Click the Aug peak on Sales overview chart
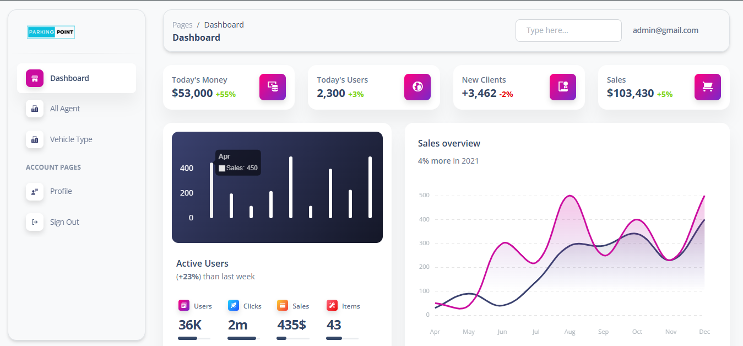The image size is (743, 346). point(570,196)
